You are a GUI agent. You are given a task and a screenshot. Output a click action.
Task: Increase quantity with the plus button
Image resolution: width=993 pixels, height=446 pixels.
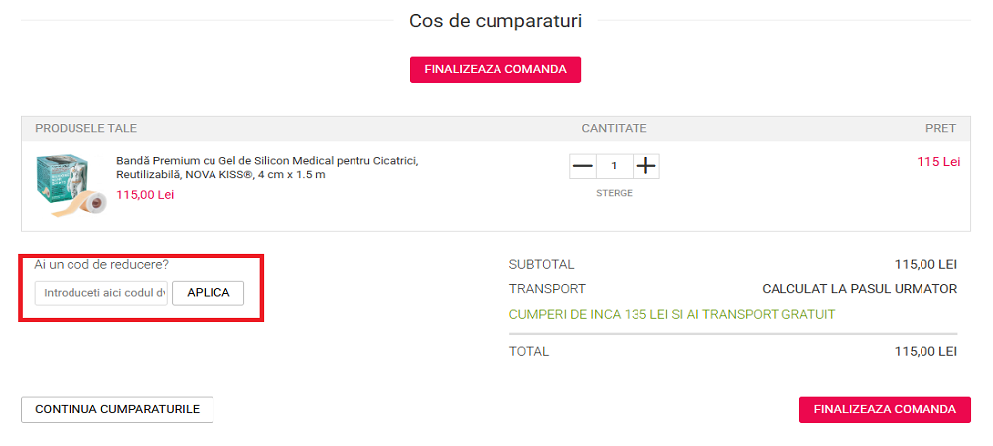pyautogui.click(x=645, y=166)
